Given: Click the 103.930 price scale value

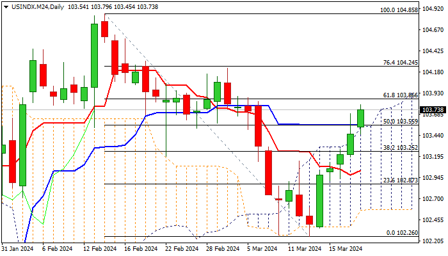Looking at the screenshot, I should point(433,93).
